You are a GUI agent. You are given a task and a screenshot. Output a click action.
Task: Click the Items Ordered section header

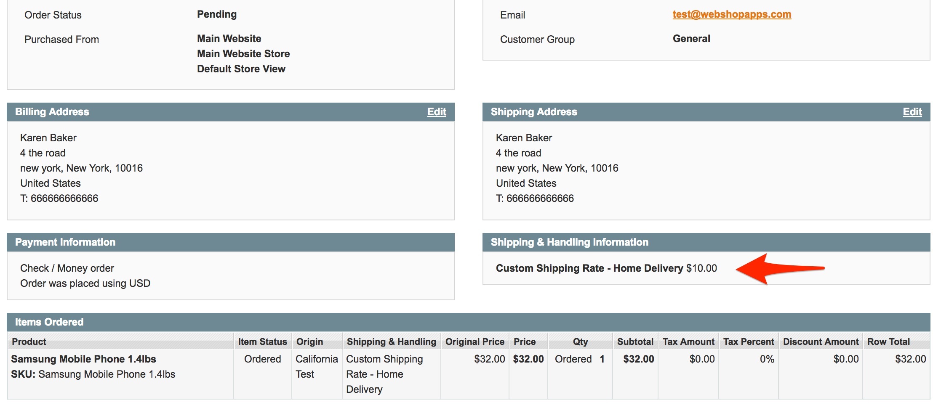49,322
